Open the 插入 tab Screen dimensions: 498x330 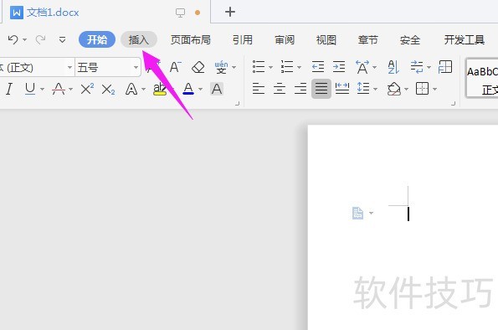point(139,39)
